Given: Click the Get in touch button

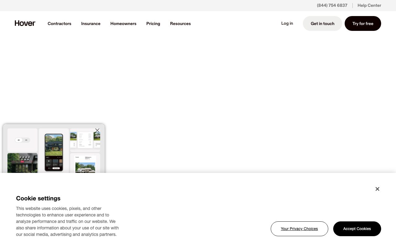Looking at the screenshot, I should 322,23.
